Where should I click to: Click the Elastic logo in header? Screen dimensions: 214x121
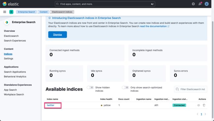(x=11, y=4)
